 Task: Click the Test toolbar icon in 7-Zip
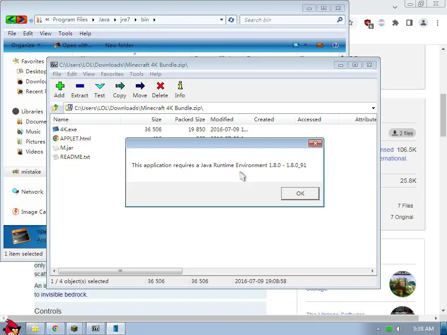(100, 90)
